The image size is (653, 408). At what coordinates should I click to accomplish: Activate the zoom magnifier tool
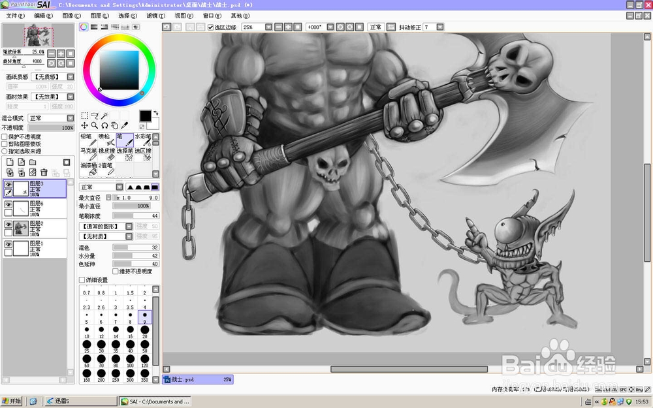pyautogui.click(x=95, y=125)
